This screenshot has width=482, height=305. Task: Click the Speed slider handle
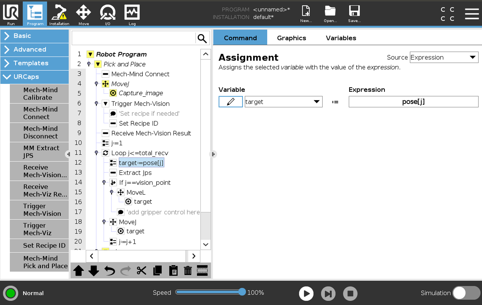242,292
